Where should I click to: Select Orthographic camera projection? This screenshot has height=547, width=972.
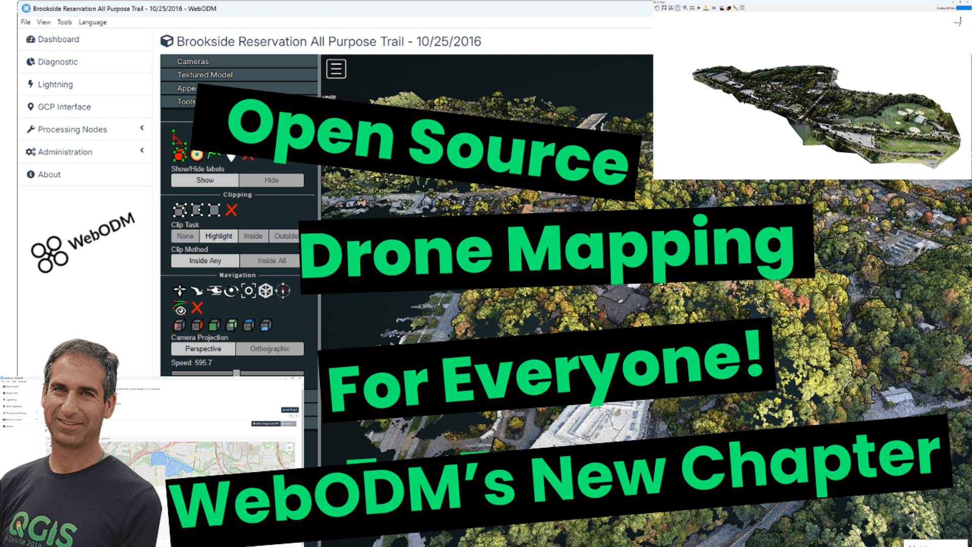pyautogui.click(x=270, y=349)
